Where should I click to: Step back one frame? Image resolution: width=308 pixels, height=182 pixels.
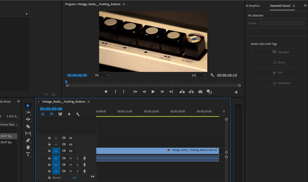144,92
